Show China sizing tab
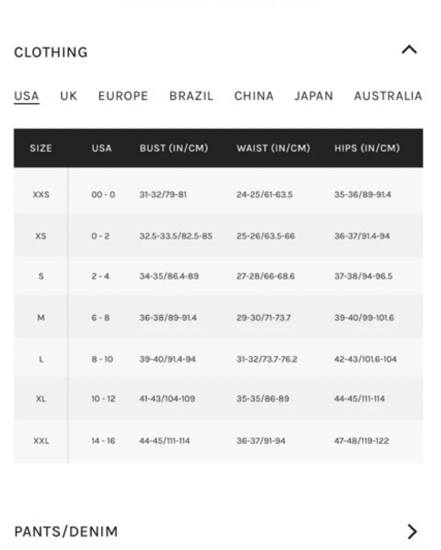This screenshot has height=550, width=441. point(254,96)
